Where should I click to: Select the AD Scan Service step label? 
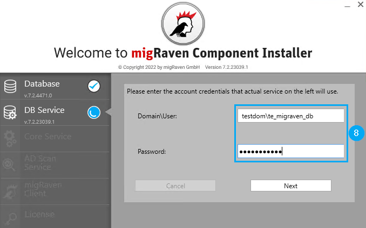[x=40, y=163]
